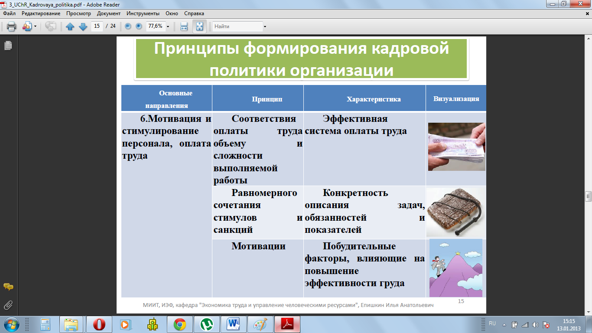Open the Справка menu
Viewport: 592px width, 333px height.
point(194,13)
